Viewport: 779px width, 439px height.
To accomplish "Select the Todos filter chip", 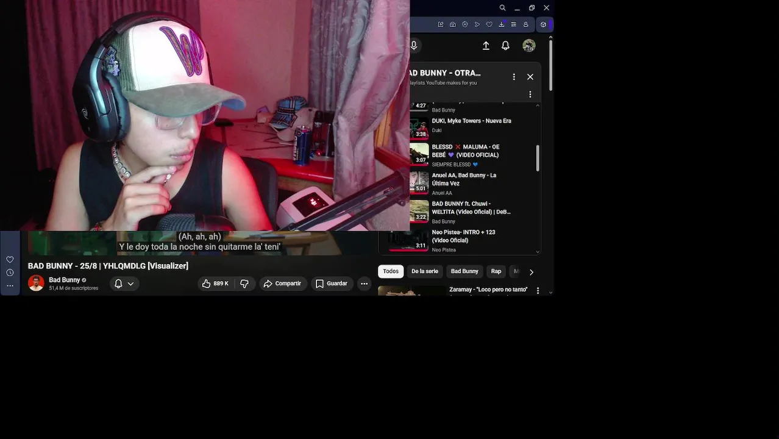I will pos(391,271).
